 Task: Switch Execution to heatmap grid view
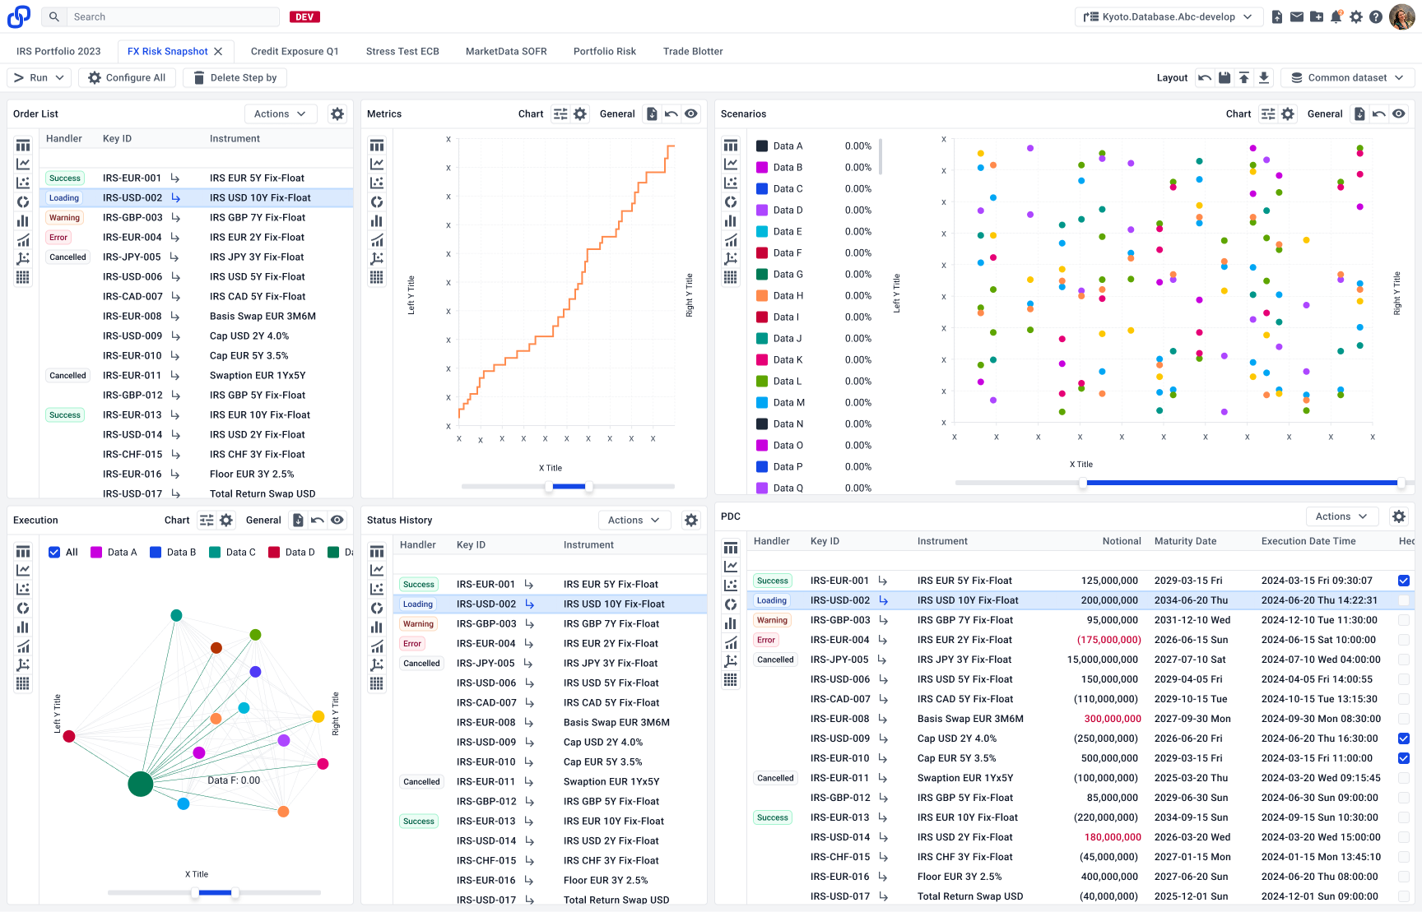pyautogui.click(x=23, y=683)
